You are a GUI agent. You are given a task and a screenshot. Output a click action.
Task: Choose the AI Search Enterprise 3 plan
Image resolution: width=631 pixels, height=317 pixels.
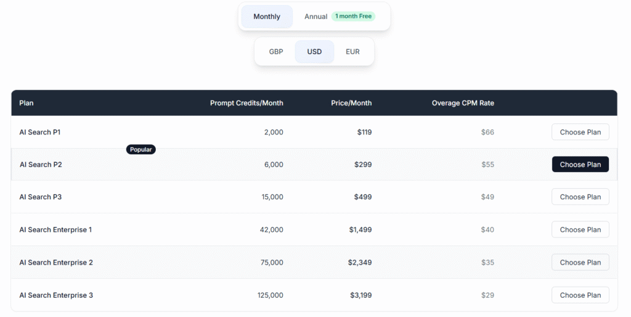[580, 295]
